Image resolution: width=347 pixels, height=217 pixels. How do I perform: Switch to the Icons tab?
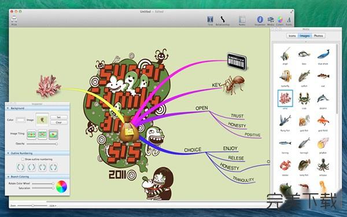point(292,36)
